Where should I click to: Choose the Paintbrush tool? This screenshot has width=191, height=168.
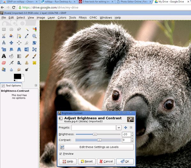[x=34, y=56]
